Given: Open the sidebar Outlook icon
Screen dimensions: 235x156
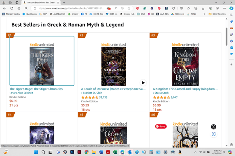Looking at the screenshot, I should 231,48.
